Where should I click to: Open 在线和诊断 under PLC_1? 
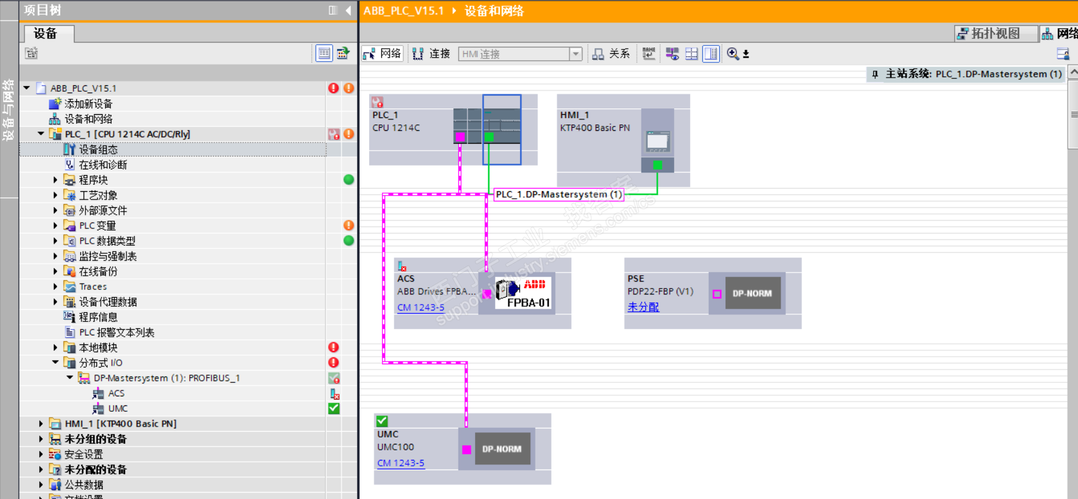point(103,165)
